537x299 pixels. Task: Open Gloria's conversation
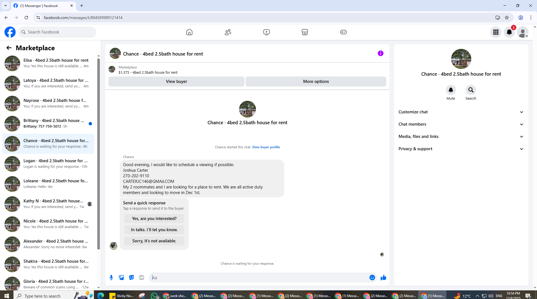(x=48, y=283)
